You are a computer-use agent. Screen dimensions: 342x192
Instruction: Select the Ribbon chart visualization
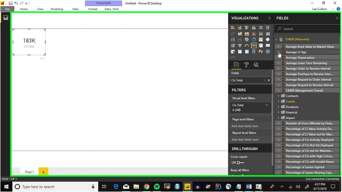coord(268,33)
